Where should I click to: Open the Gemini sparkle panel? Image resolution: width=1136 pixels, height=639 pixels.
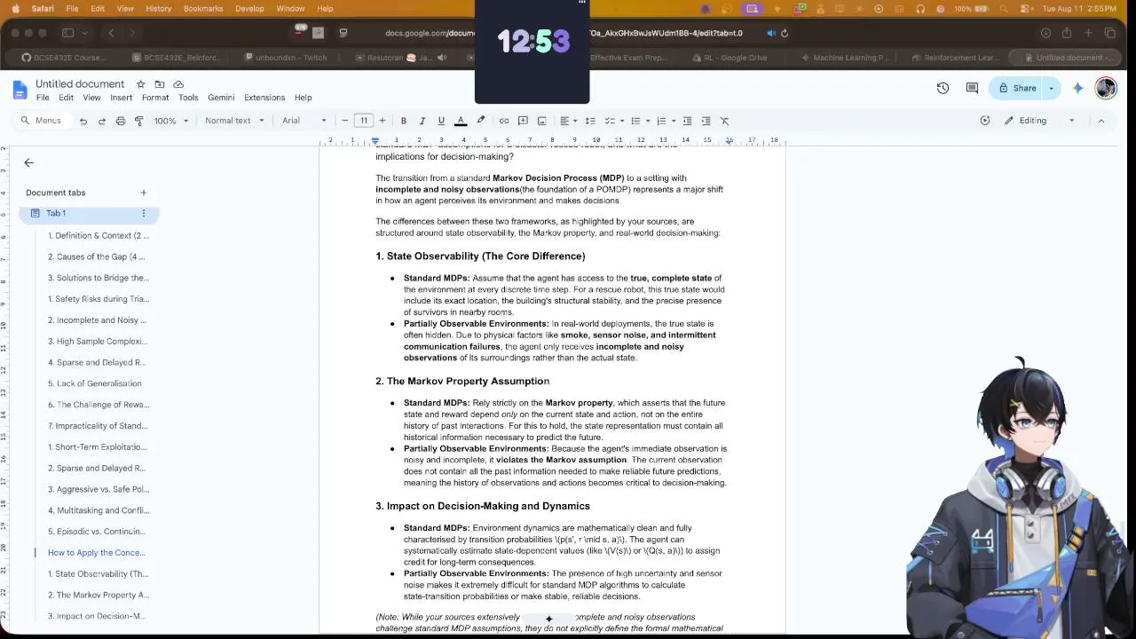(1077, 88)
